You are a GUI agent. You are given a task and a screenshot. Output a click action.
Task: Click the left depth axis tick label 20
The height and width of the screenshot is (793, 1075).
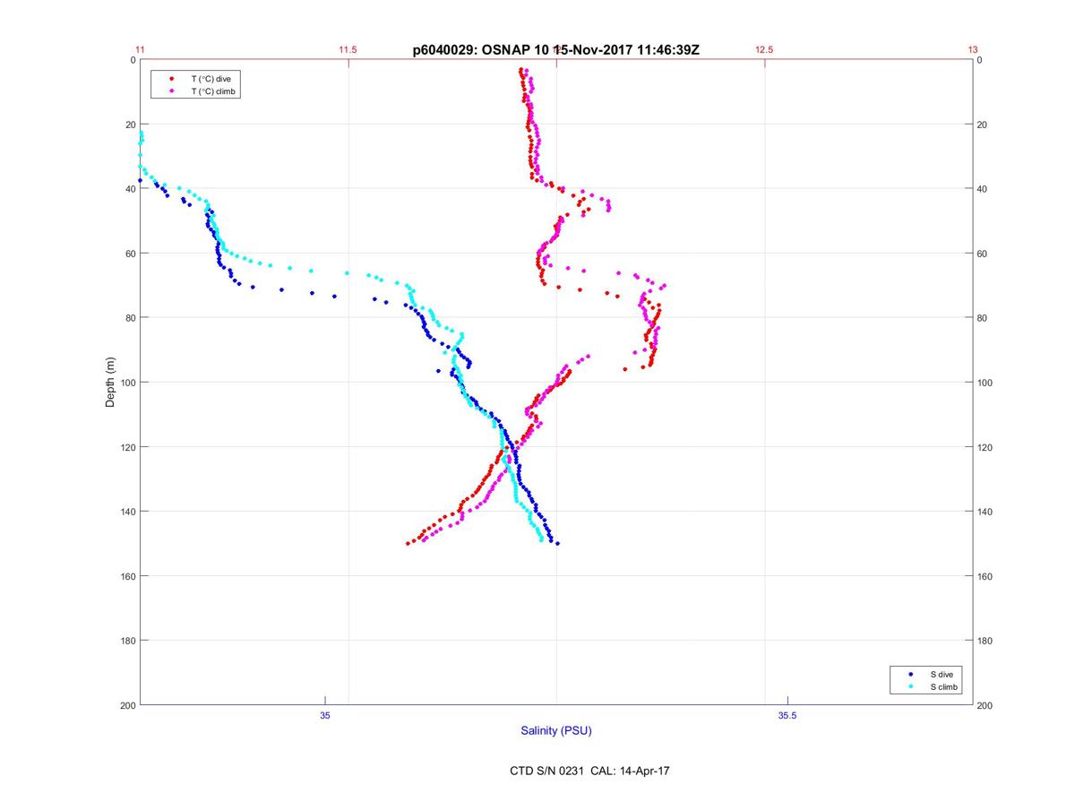point(130,125)
